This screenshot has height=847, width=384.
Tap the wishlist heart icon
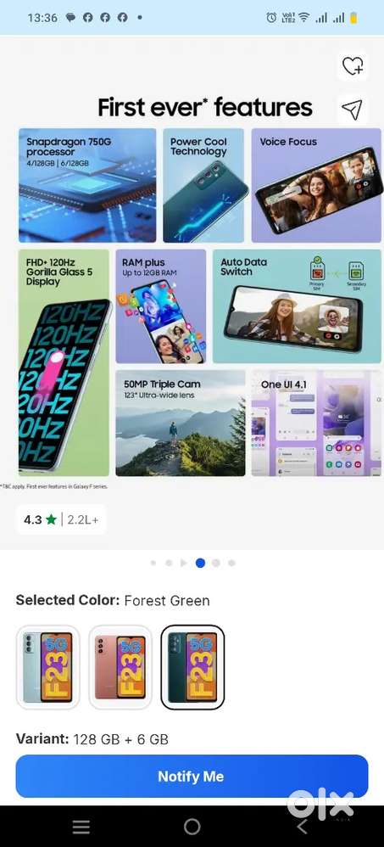click(353, 66)
